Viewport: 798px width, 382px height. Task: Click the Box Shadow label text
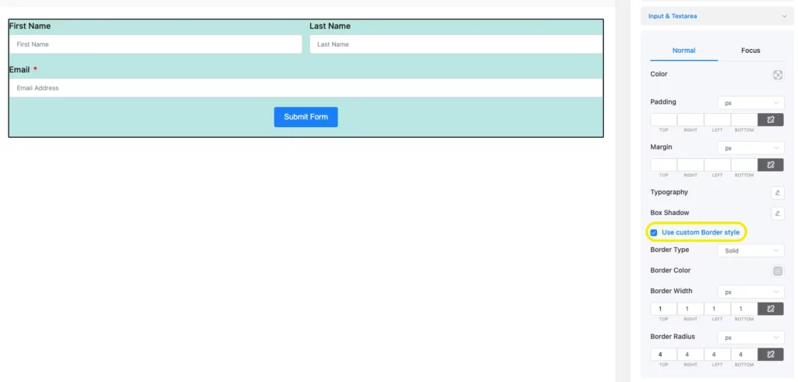tap(670, 213)
